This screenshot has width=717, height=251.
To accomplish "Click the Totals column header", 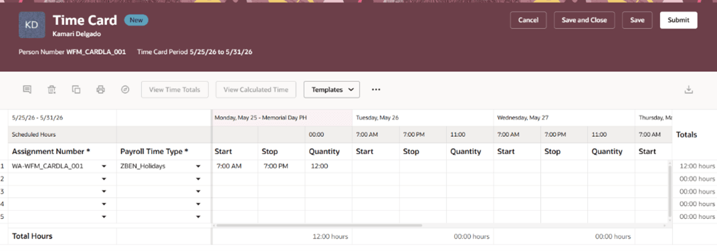I will tap(686, 135).
